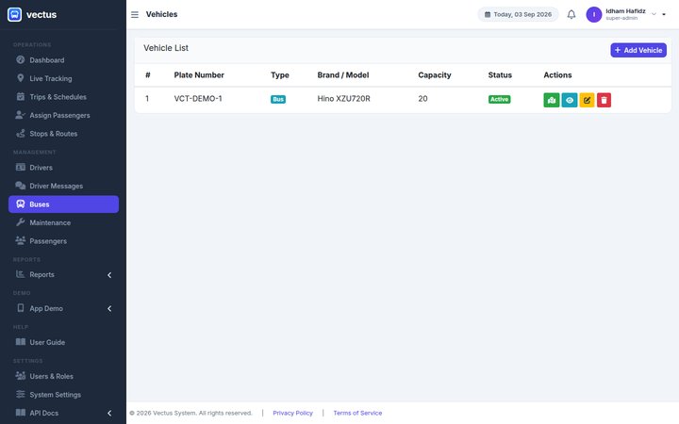The height and width of the screenshot is (424, 679).
Task: Click the Stops & Routes route icon
Action: click(x=21, y=133)
